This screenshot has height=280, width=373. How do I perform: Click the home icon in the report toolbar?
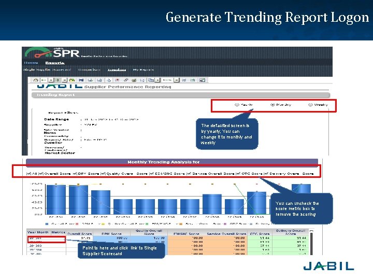point(36,80)
